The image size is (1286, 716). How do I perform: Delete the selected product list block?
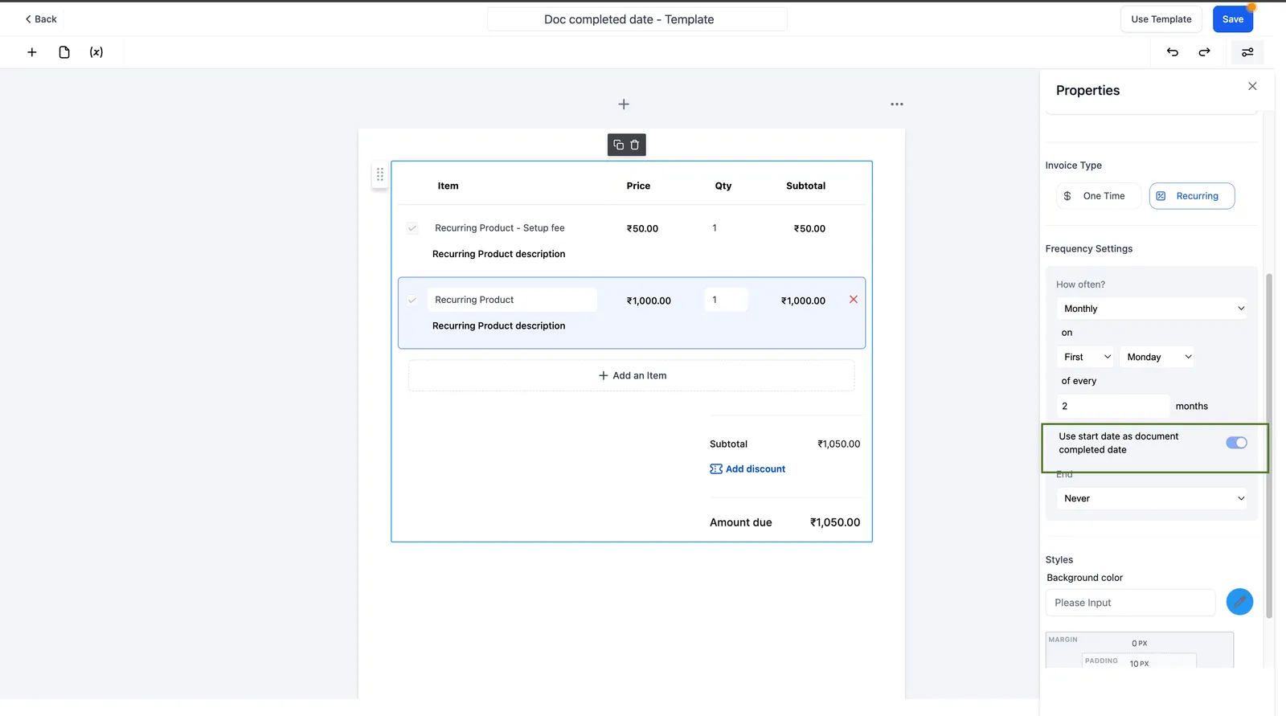point(635,145)
